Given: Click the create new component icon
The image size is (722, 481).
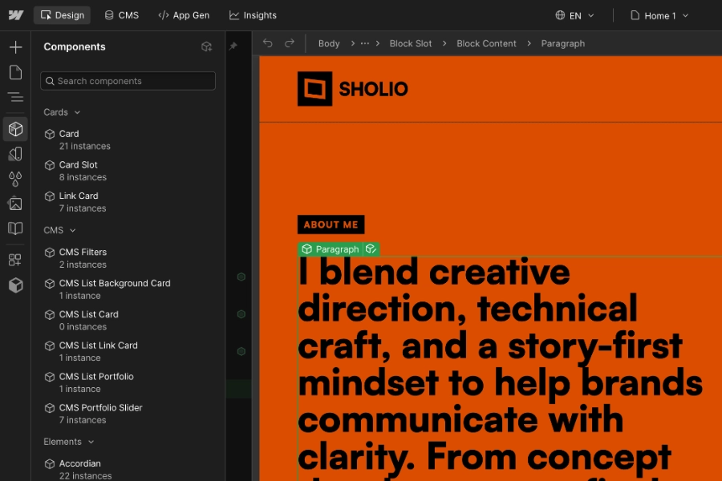Looking at the screenshot, I should pos(206,46).
